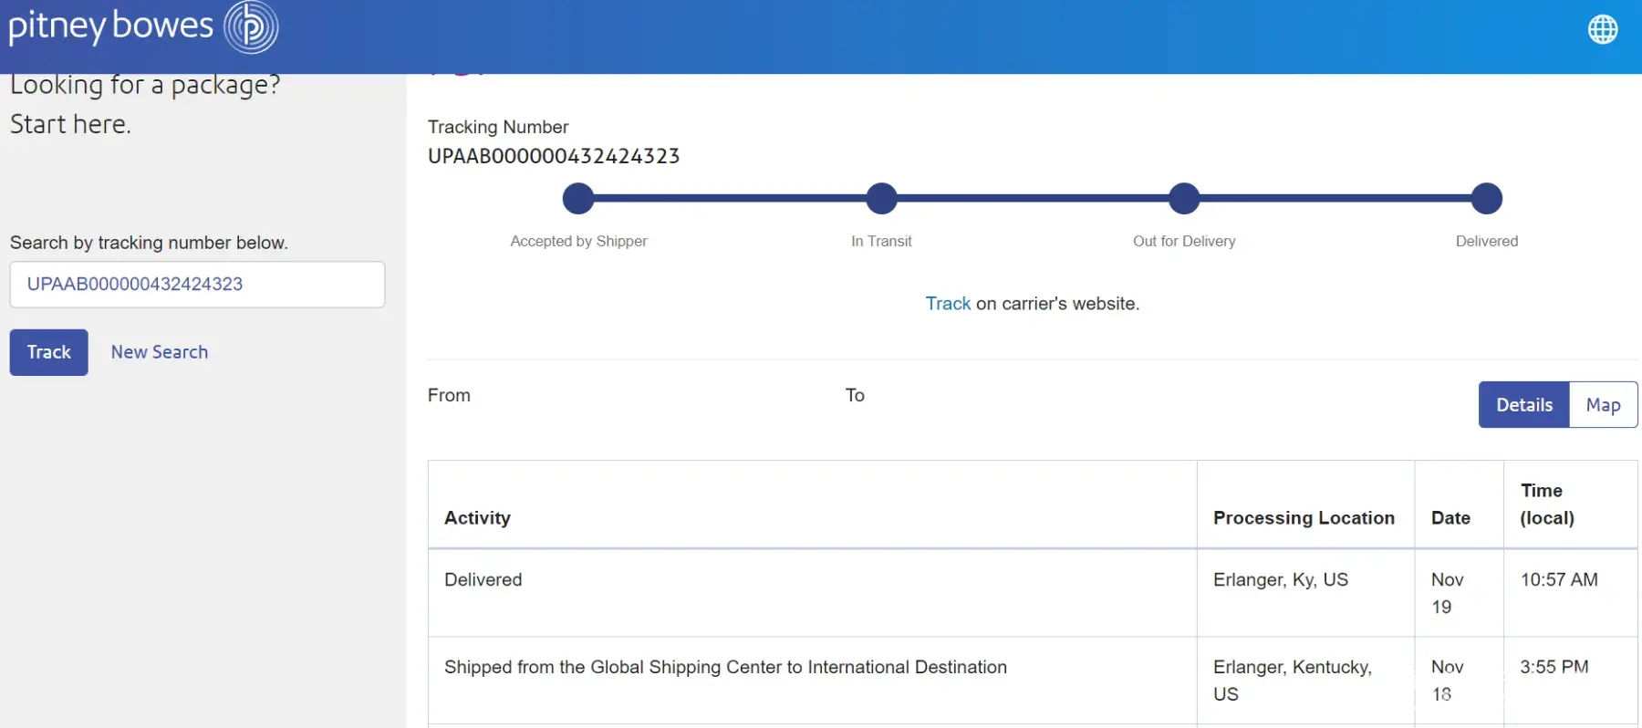
Task: Click the Date column header
Action: coord(1450,518)
